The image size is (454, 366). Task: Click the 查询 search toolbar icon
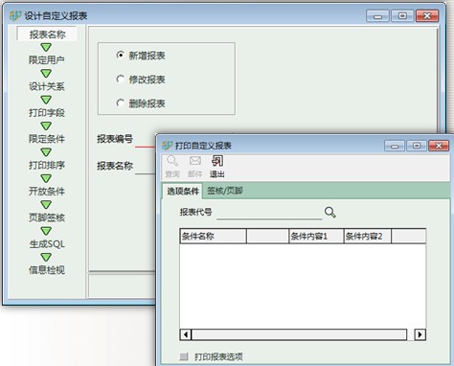(x=172, y=161)
